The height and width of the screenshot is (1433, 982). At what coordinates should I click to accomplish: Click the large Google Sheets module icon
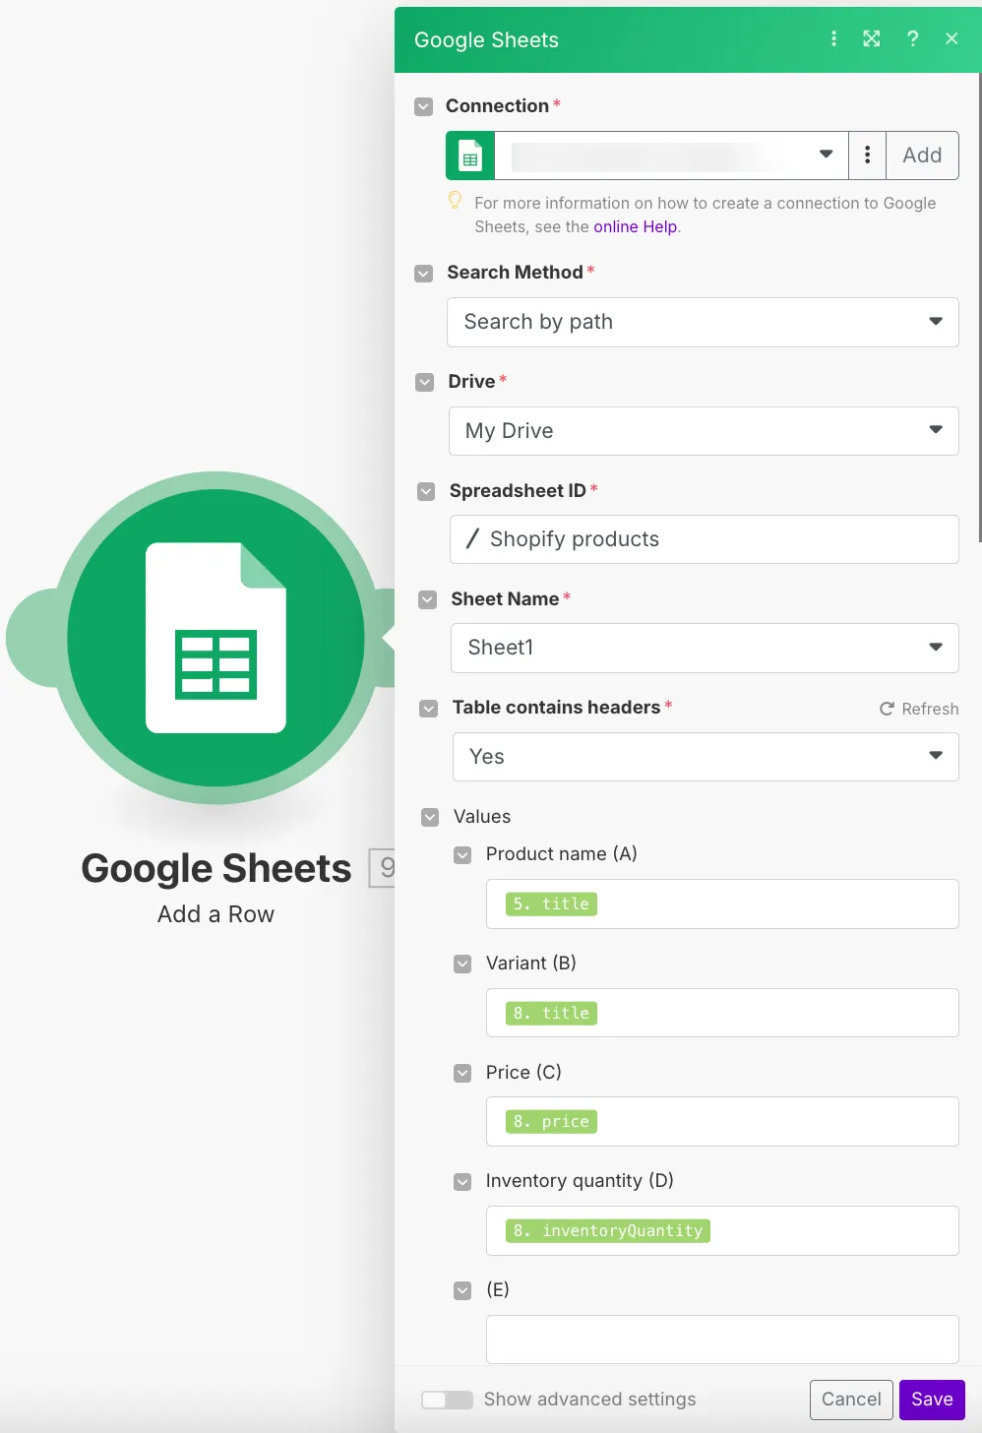[216, 638]
